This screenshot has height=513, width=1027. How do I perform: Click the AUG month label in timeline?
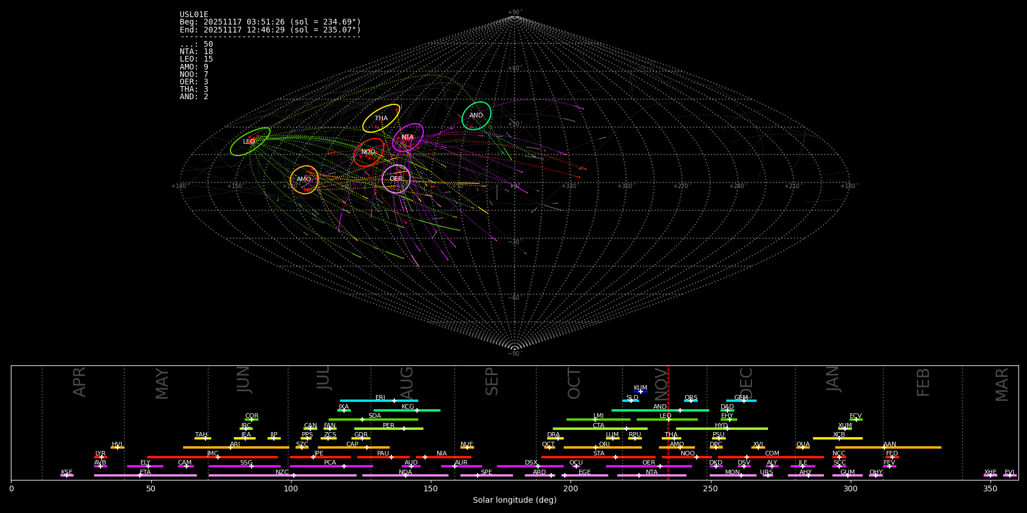point(407,383)
